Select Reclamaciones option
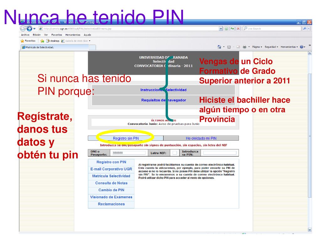This screenshot has height=241, width=321. point(111,204)
